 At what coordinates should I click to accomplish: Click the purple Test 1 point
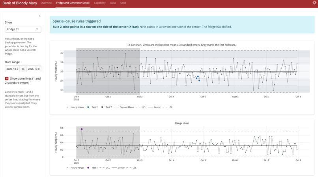click(x=82, y=129)
